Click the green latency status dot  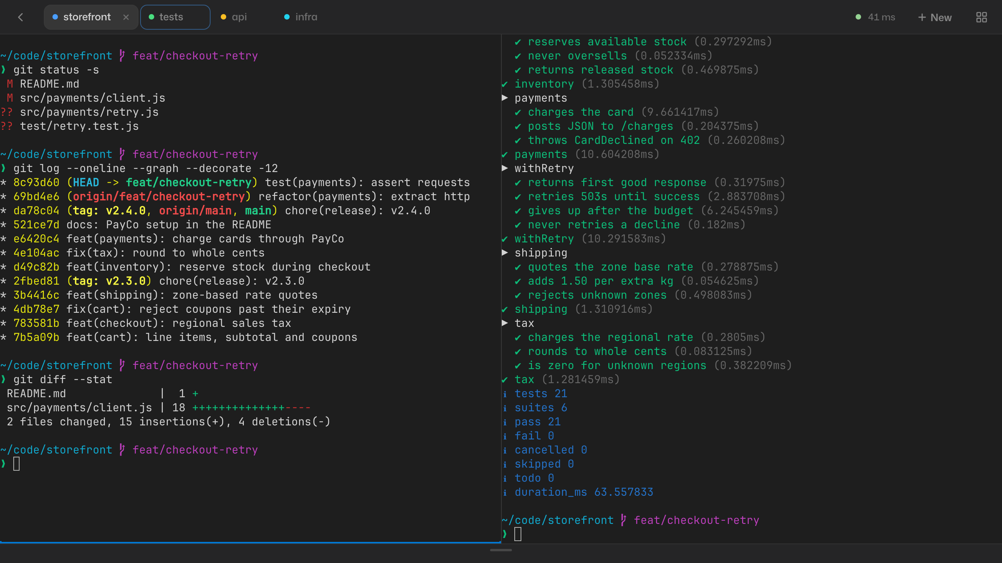pos(858,17)
